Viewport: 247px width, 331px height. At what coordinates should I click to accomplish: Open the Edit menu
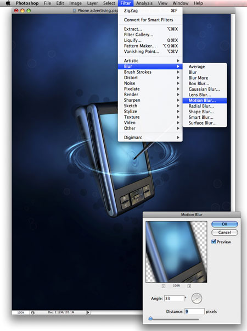pos(60,3)
